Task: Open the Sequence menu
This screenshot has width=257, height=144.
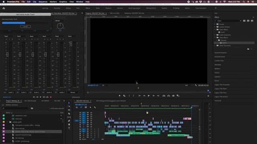Action: 43,2
